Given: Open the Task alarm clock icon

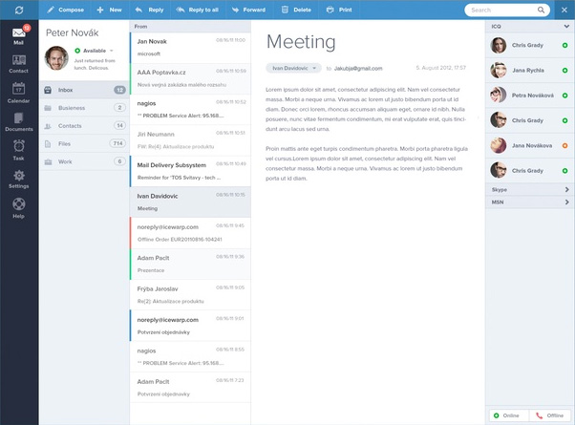Looking at the screenshot, I should tap(18, 150).
